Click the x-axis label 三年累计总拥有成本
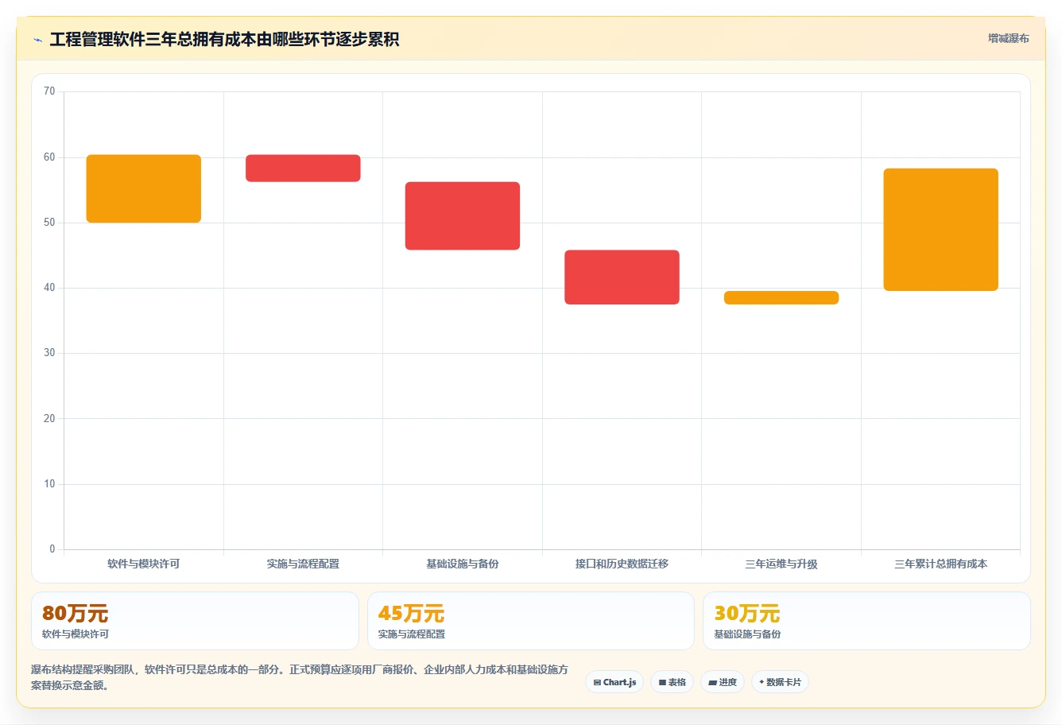 (940, 564)
